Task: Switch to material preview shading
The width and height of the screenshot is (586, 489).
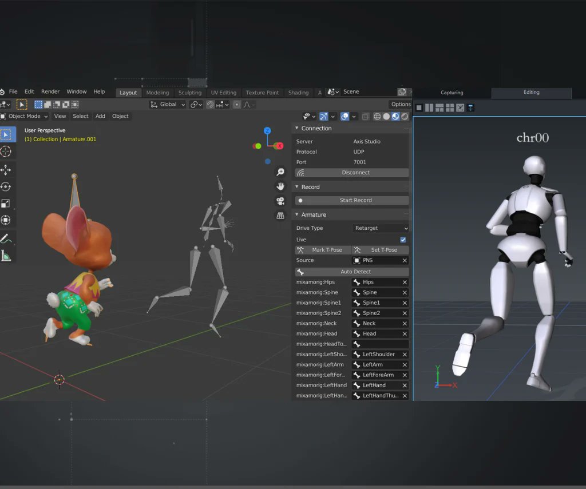Action: [x=395, y=117]
